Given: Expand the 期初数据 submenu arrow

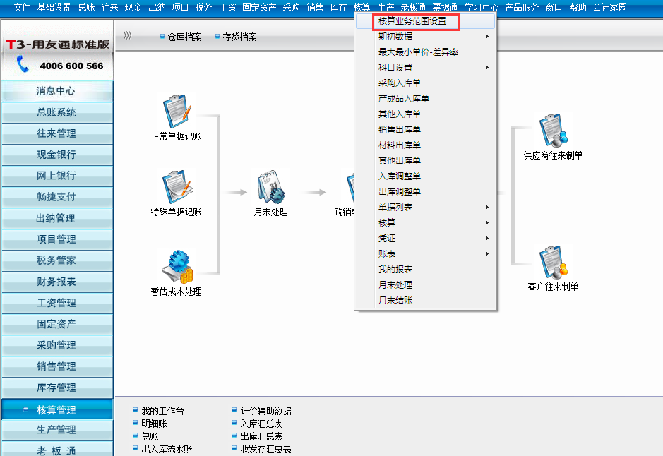Looking at the screenshot, I should coord(487,36).
